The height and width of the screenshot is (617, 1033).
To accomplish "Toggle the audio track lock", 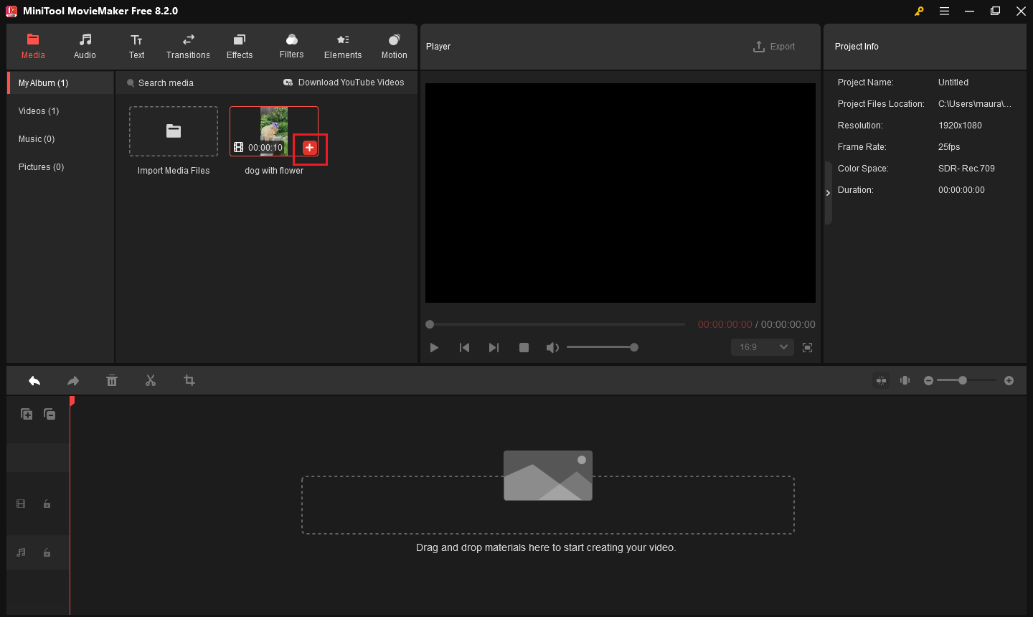I will coord(47,552).
